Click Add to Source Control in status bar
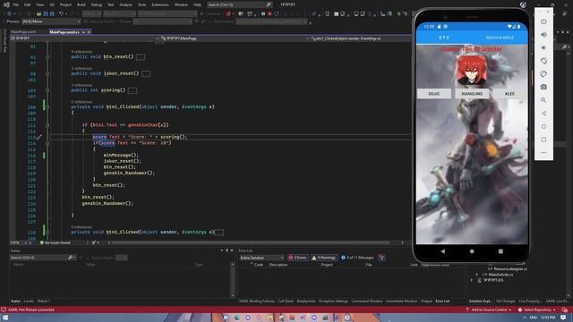The height and width of the screenshot is (322, 573). click(x=489, y=310)
